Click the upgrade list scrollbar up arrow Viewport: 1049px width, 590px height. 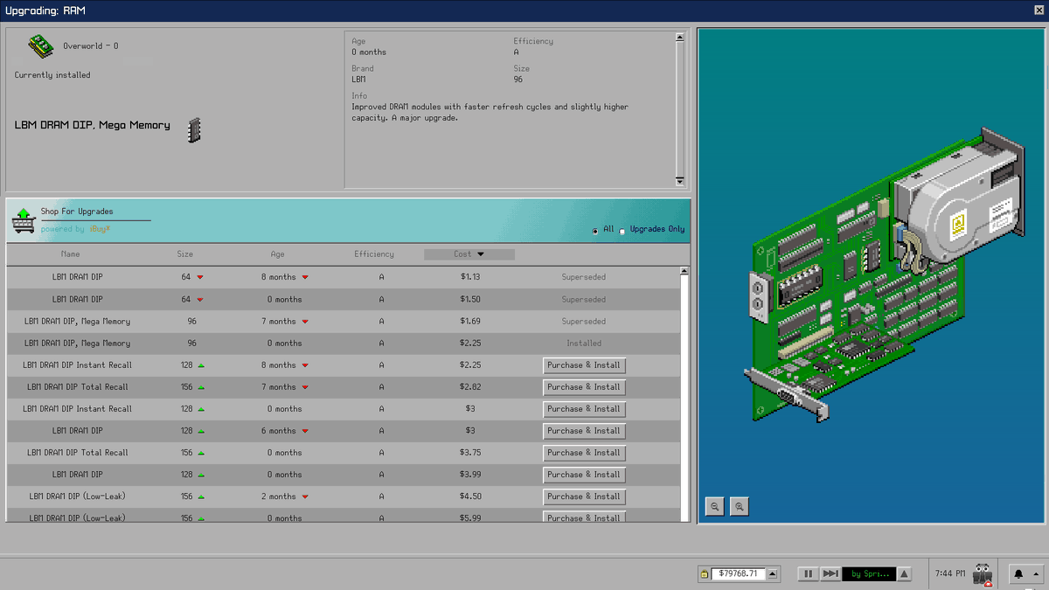[x=684, y=272]
